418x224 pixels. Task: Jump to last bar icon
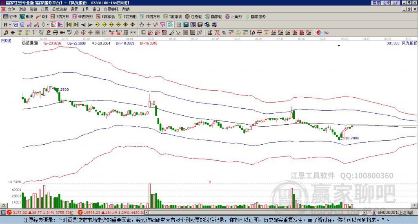pos(76,25)
